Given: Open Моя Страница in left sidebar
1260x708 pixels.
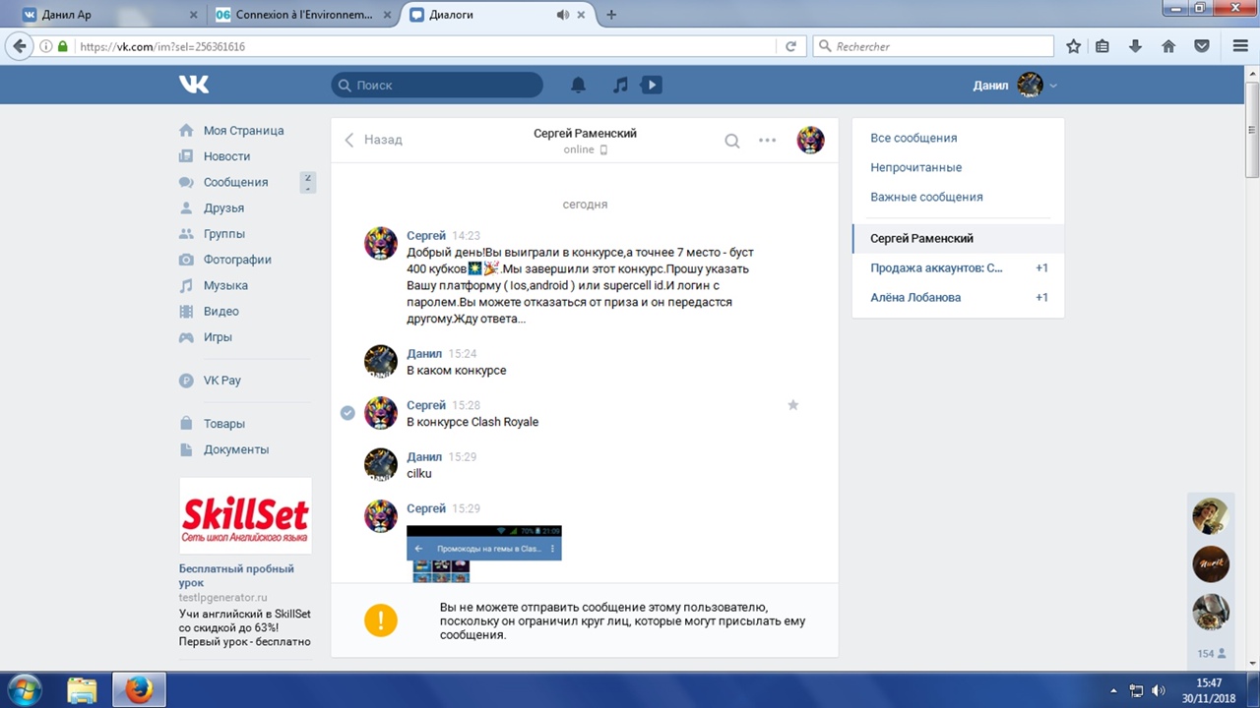Looking at the screenshot, I should click(x=243, y=131).
